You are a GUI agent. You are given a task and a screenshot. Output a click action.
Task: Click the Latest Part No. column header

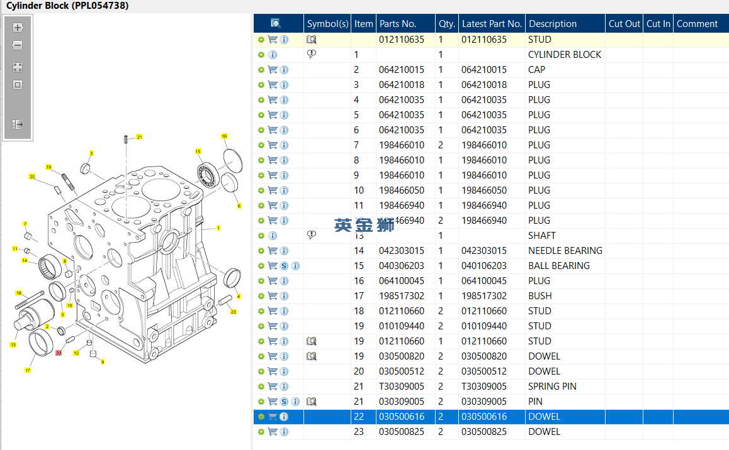tap(492, 24)
